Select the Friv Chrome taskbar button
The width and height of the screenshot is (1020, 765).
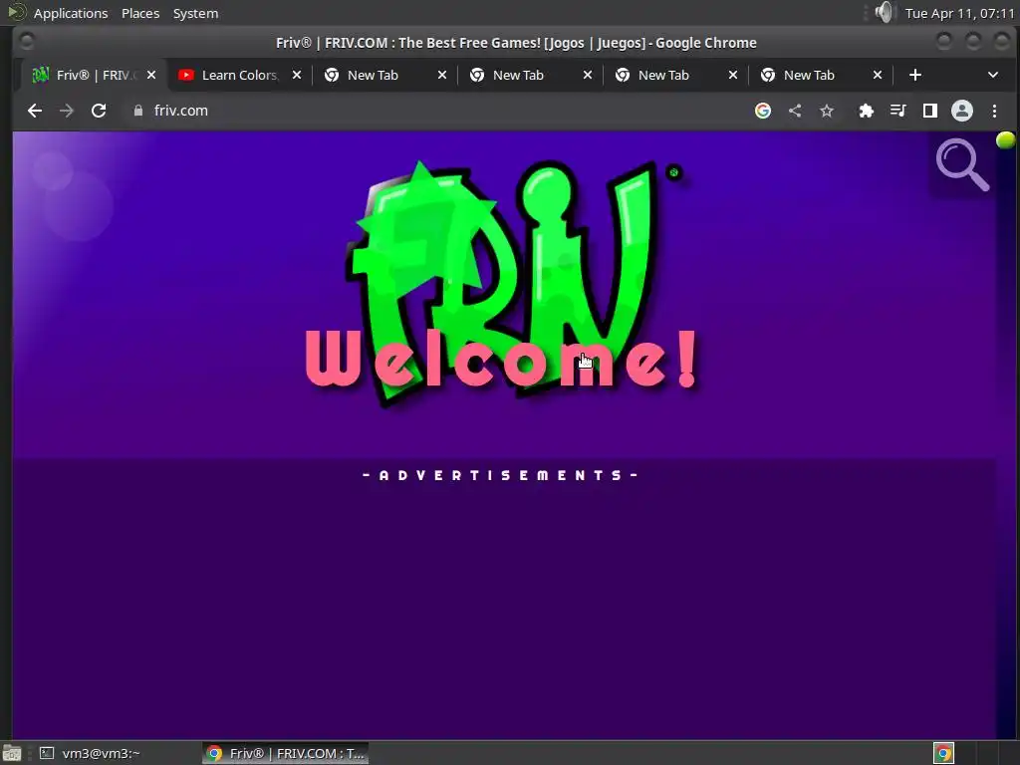pyautogui.click(x=285, y=753)
